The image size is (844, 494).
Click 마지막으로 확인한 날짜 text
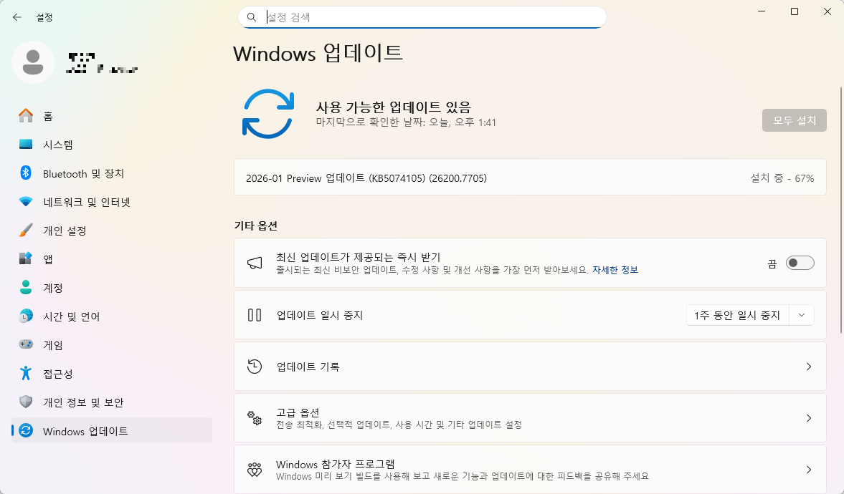point(406,122)
